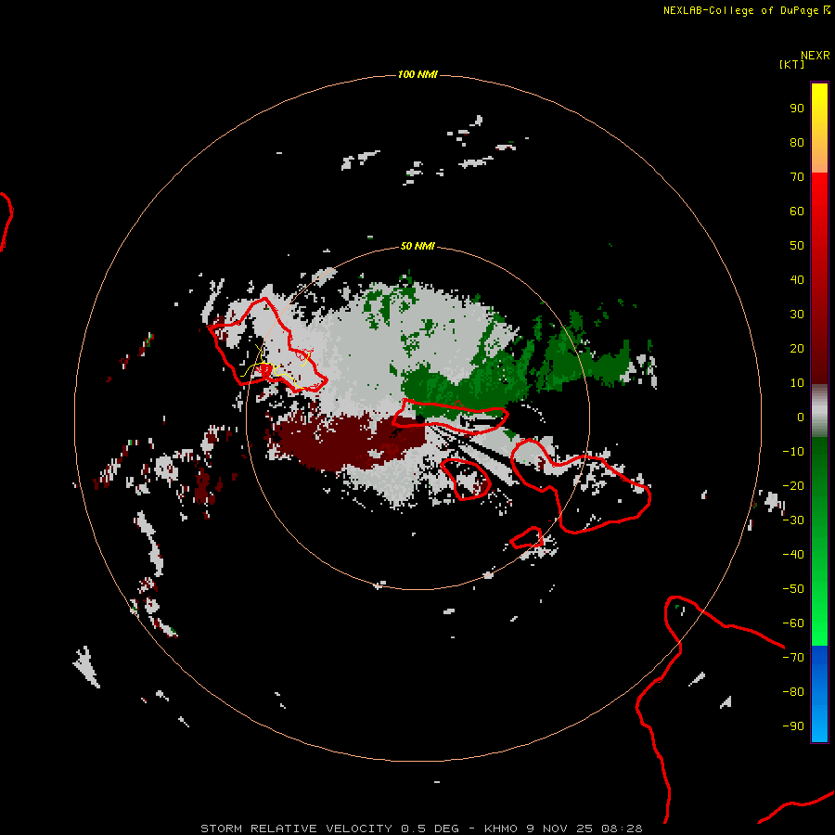This screenshot has height=835, width=835.
Task: Click the -60 value on the velocity scale
Action: pyautogui.click(x=793, y=623)
